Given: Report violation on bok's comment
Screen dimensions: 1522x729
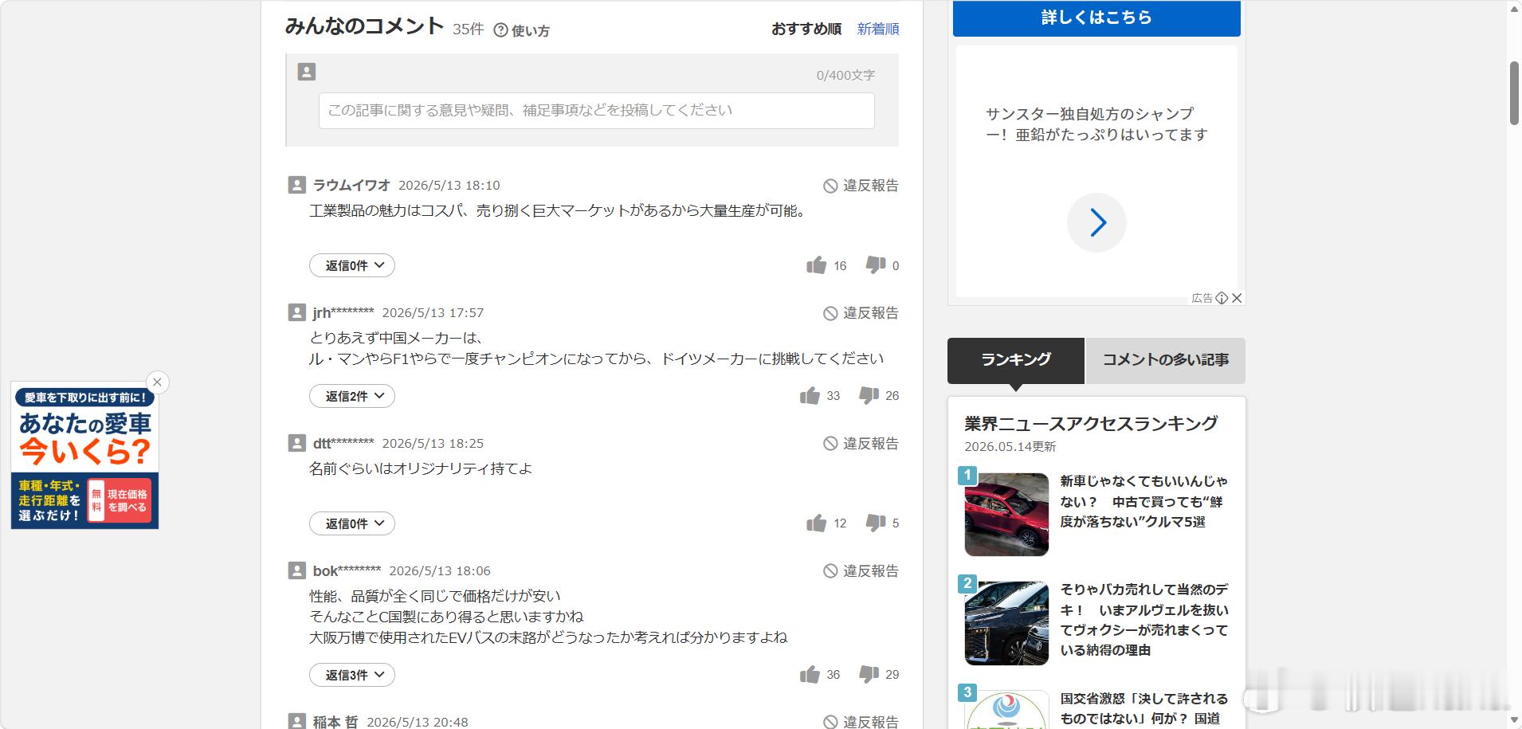Looking at the screenshot, I should click(861, 570).
